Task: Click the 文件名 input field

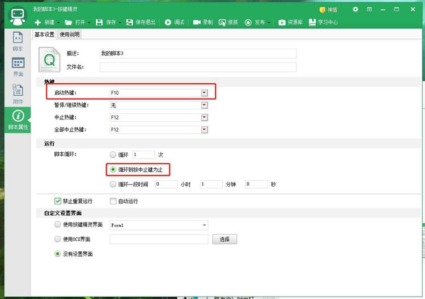Action: 198,67
